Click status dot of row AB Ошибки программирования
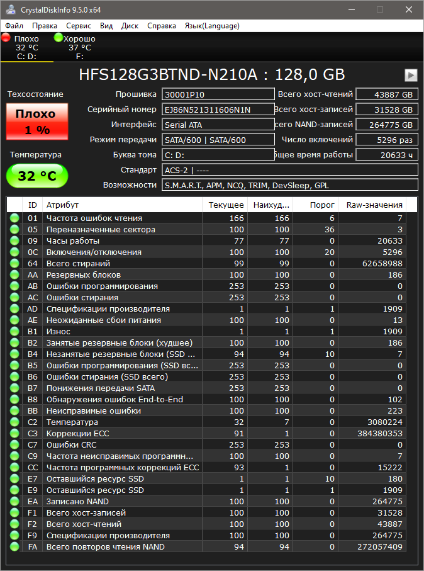 (x=14, y=286)
